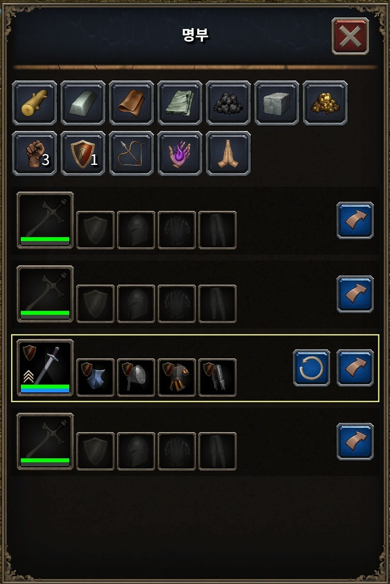Screen dimensions: 390x584
Task: Select the coal pile resource icon
Action: 228,103
